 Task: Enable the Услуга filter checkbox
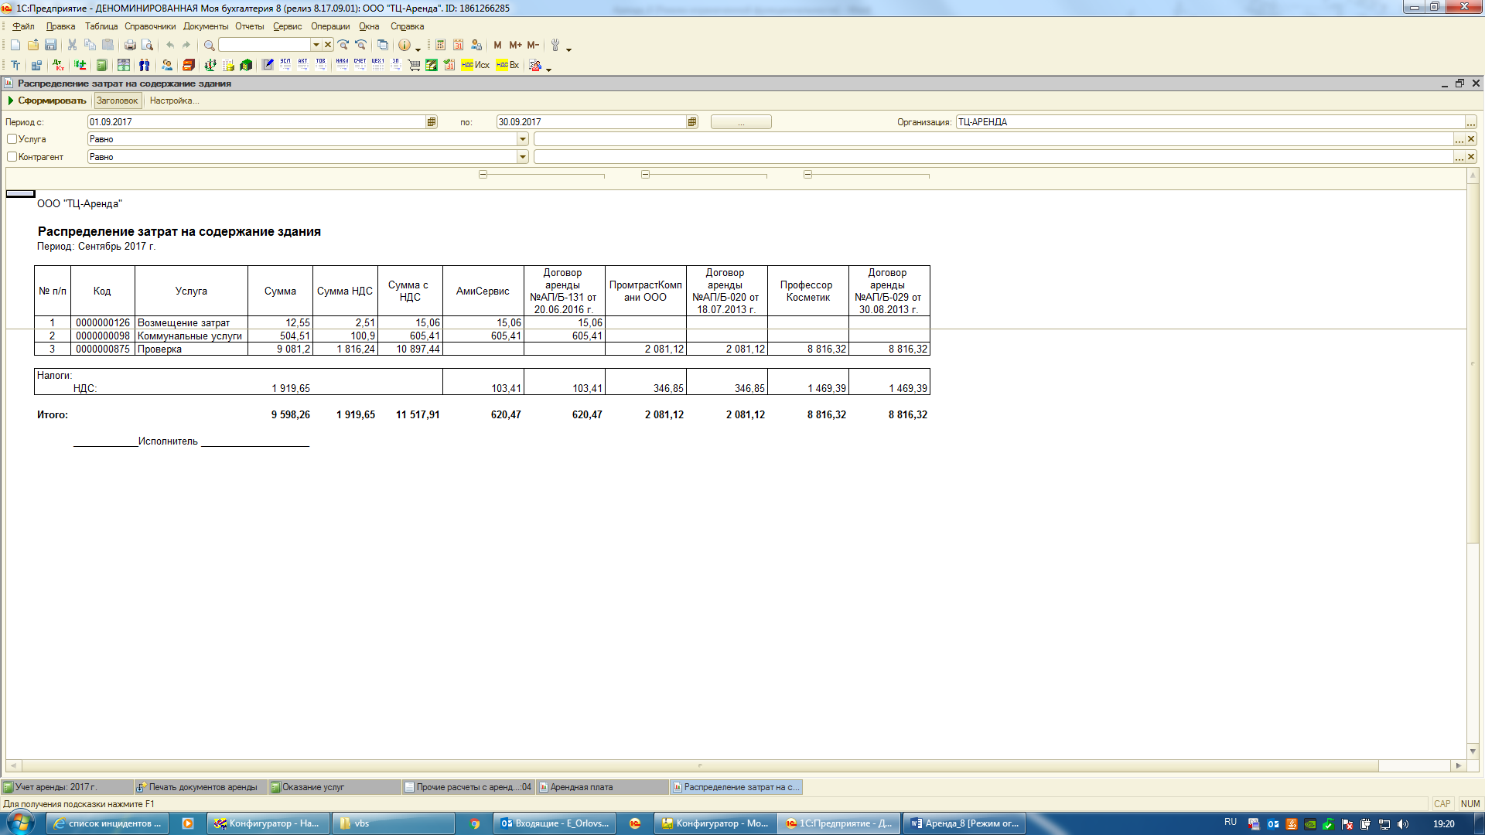(12, 139)
